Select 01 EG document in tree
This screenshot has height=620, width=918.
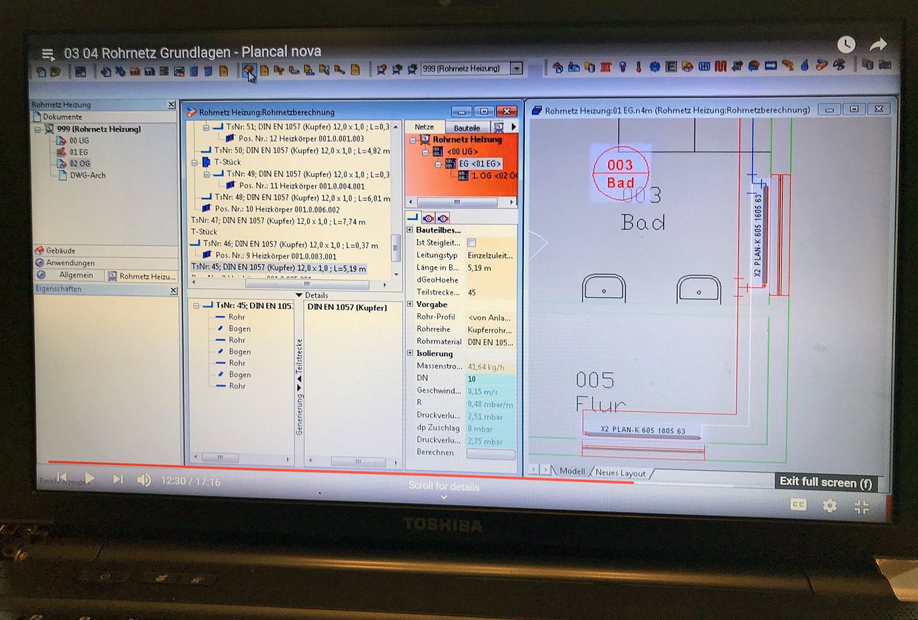pos(78,152)
